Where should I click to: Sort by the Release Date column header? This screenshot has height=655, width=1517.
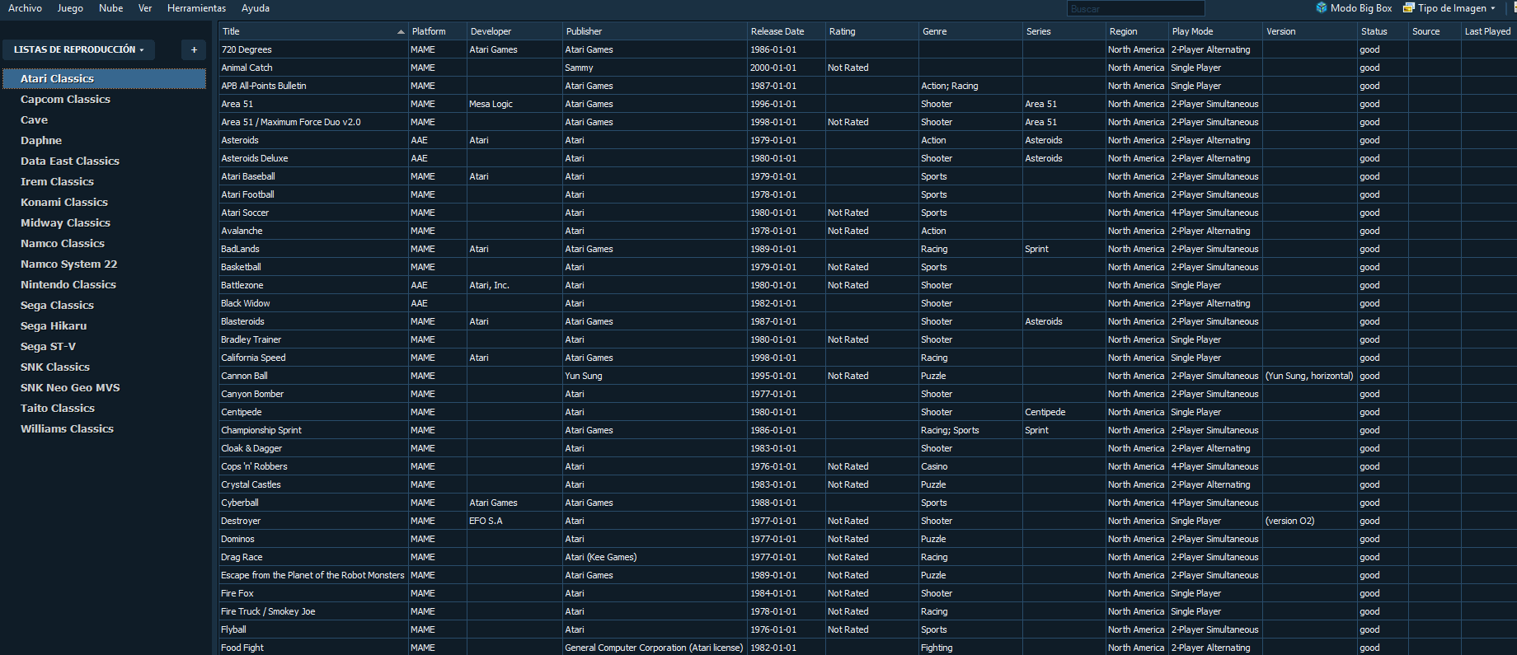pos(787,31)
